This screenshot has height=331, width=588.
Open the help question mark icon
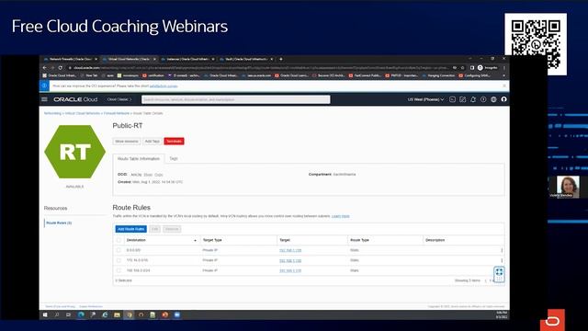click(483, 99)
